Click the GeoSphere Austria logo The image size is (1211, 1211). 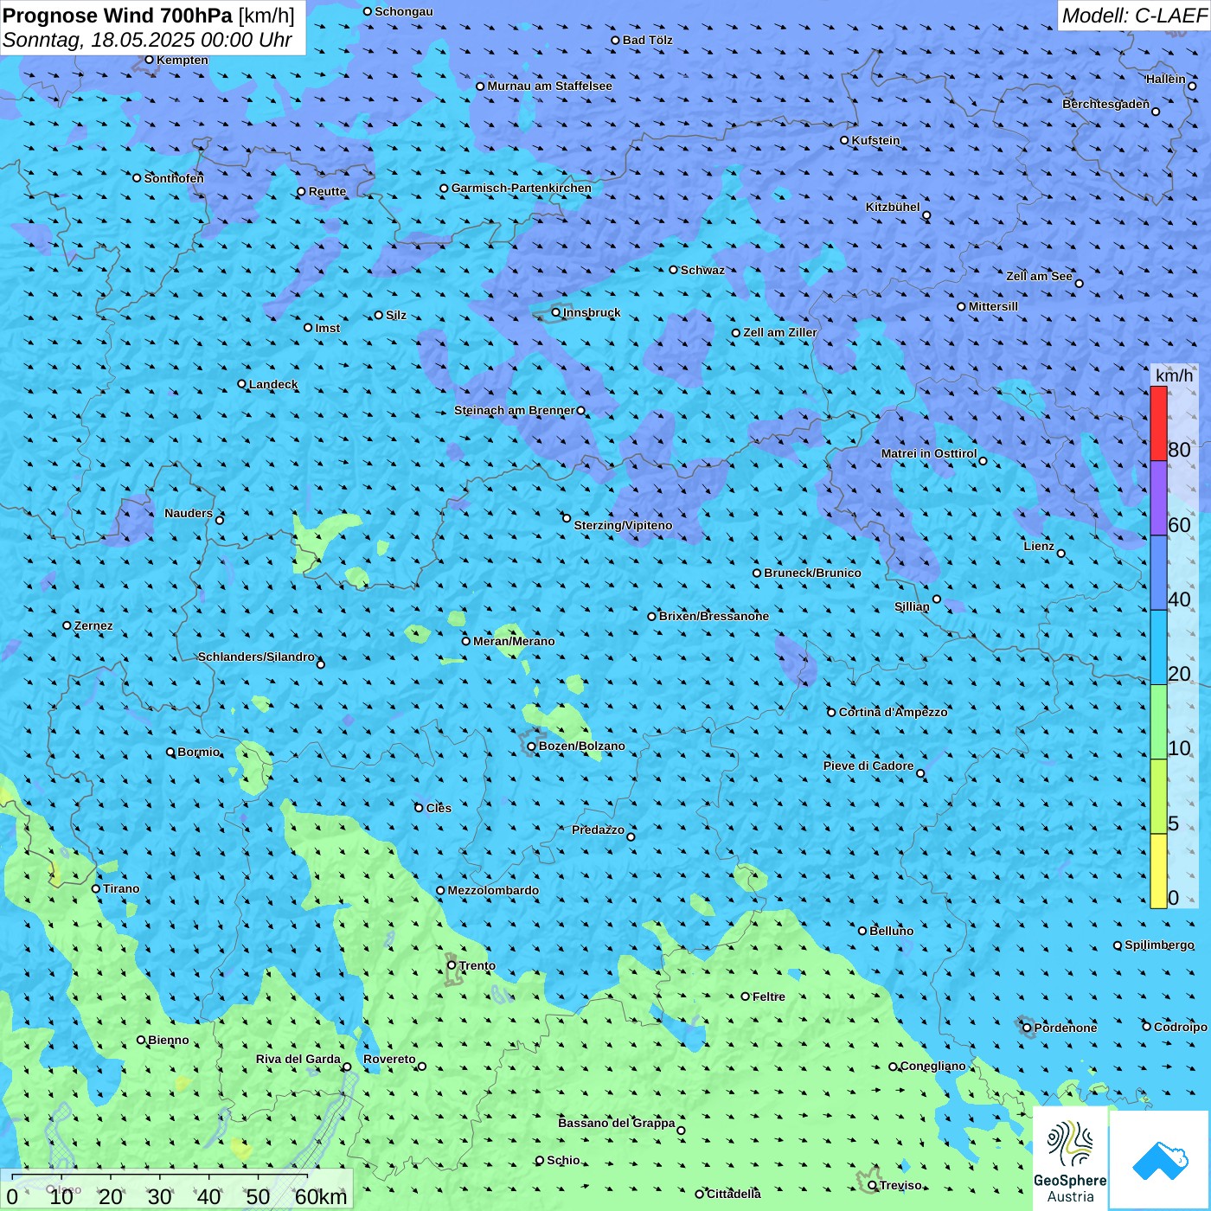coord(1070,1160)
